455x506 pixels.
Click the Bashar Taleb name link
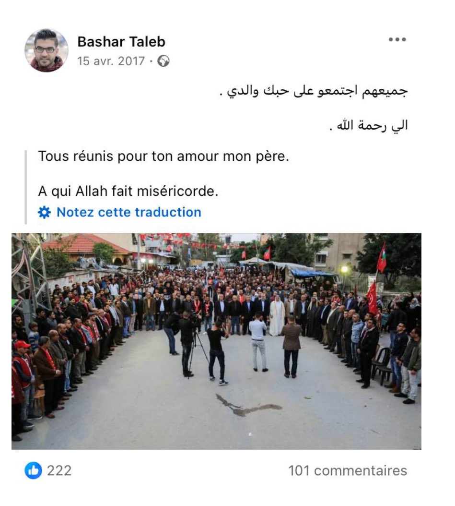click(x=121, y=42)
